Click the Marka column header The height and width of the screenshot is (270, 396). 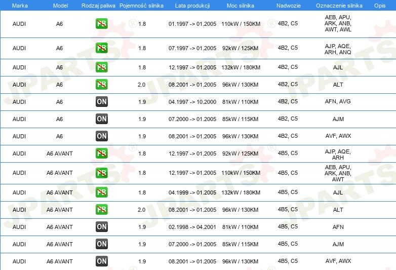(20, 6)
